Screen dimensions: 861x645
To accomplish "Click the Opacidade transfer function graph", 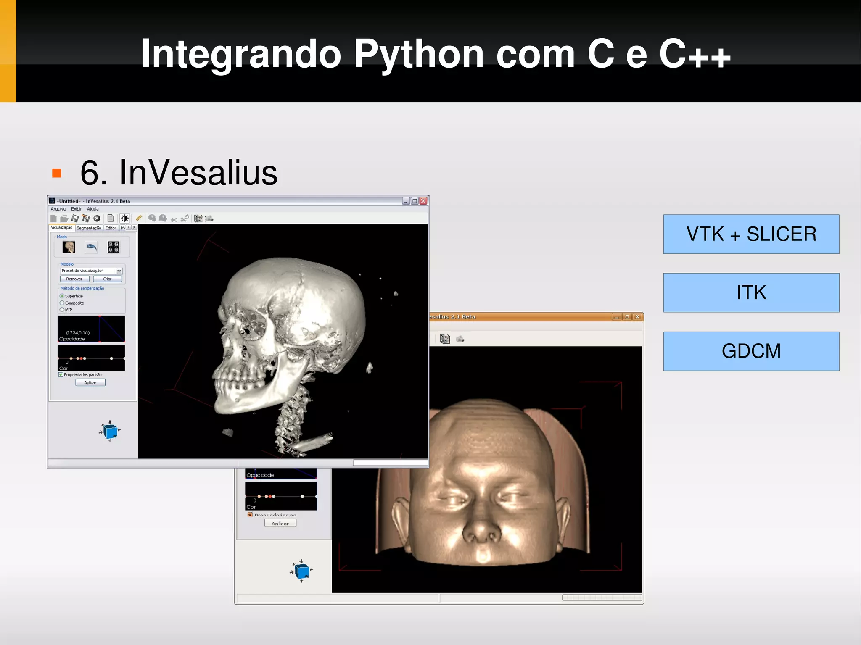I will (91, 329).
